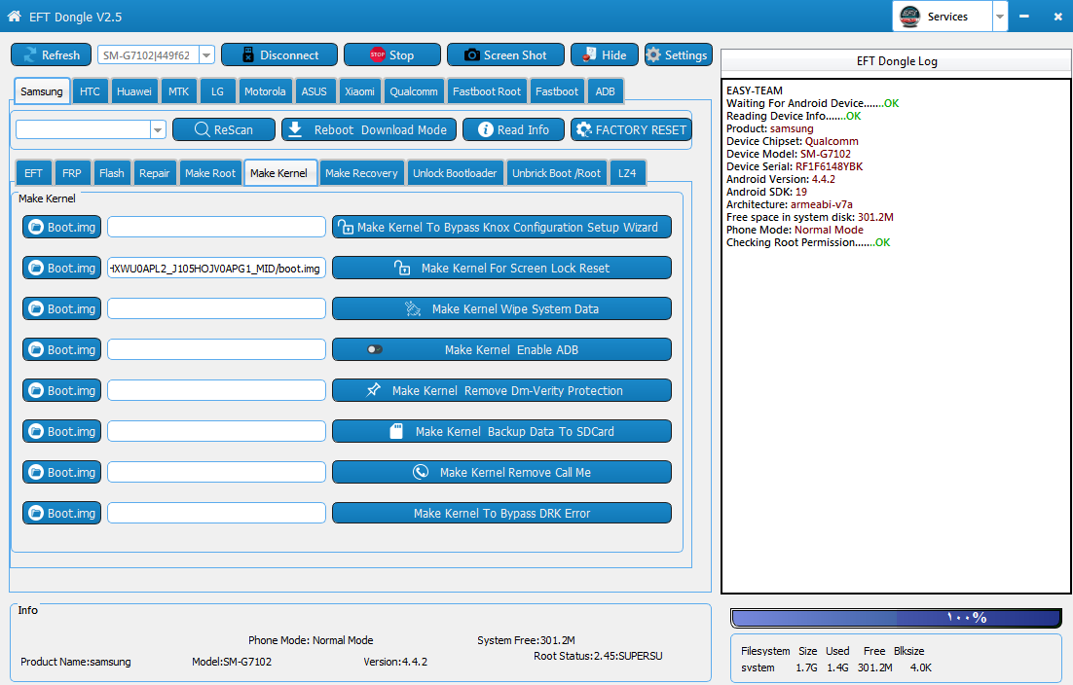The image size is (1073, 685).
Task: Select the Flash sub-tab
Action: point(112,173)
